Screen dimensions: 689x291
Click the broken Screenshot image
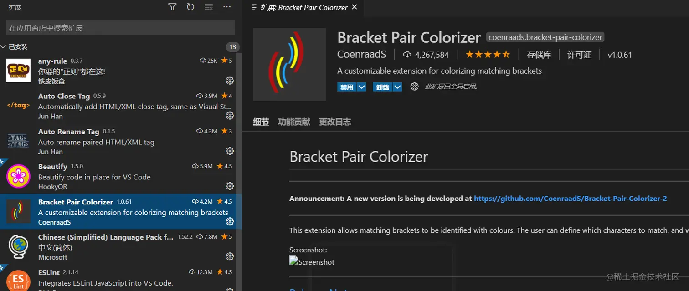pyautogui.click(x=312, y=261)
